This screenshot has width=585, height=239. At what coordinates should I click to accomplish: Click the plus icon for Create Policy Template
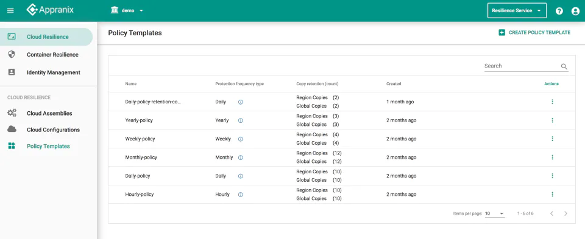click(502, 33)
